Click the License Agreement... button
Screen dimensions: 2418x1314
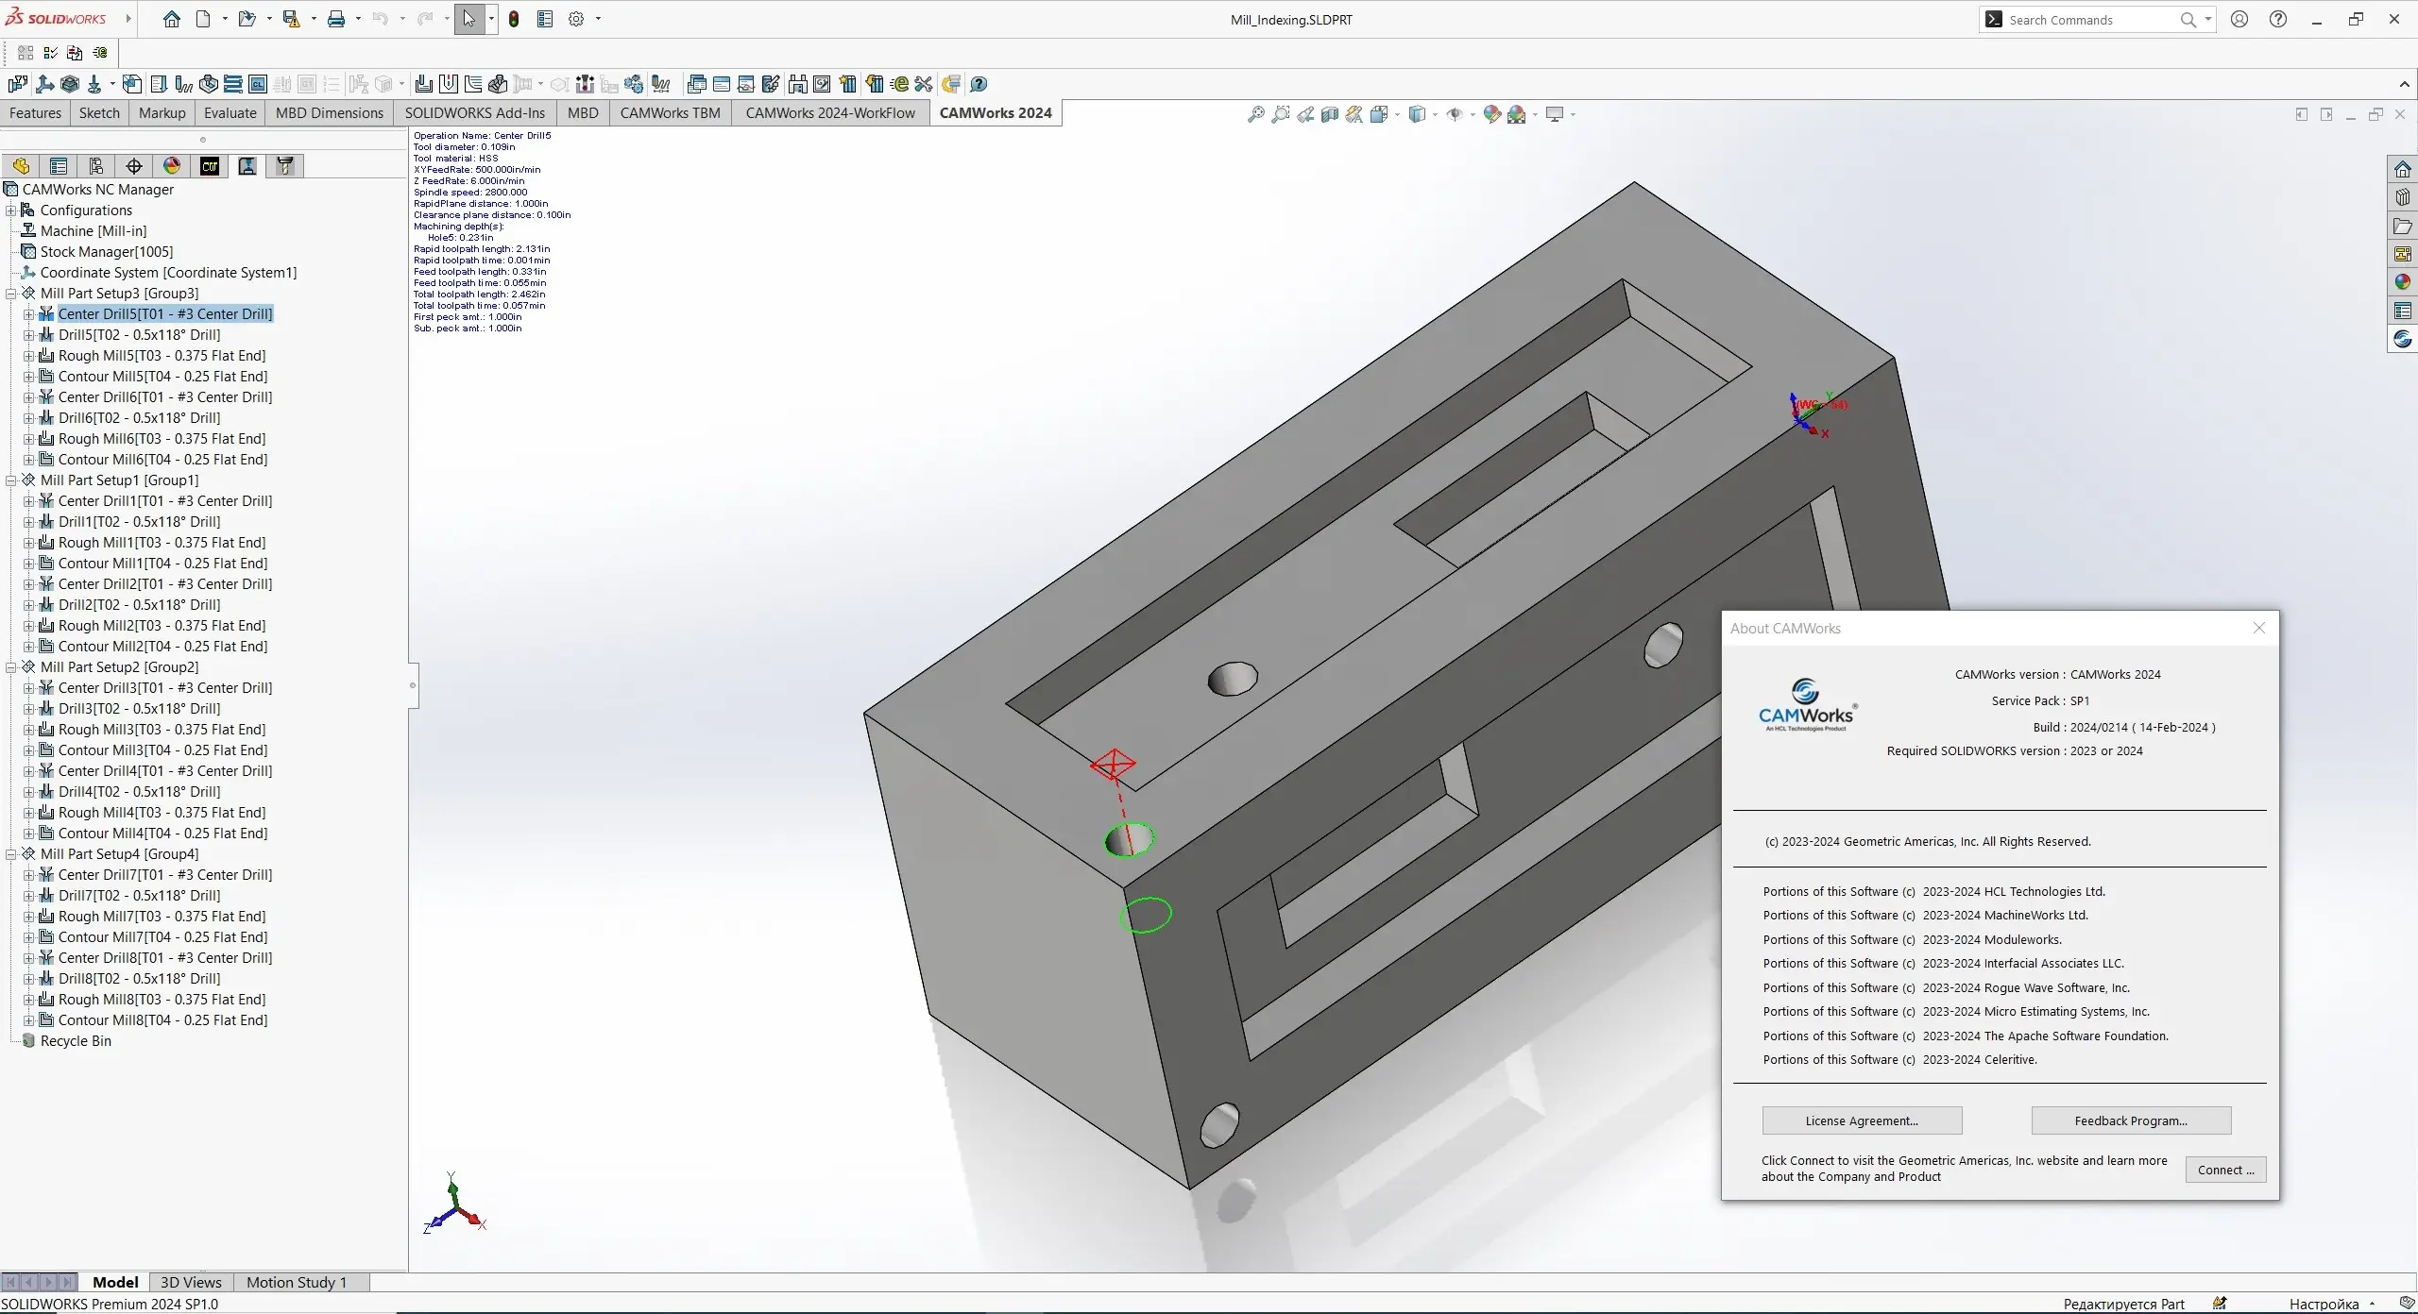[1861, 1120]
